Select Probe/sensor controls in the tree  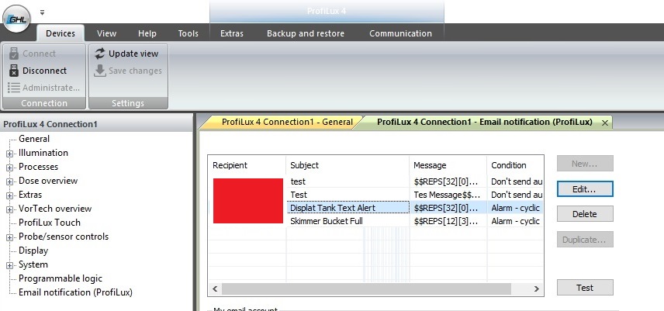[x=64, y=237]
